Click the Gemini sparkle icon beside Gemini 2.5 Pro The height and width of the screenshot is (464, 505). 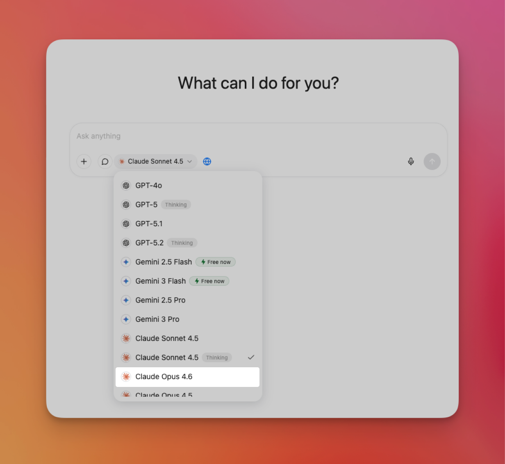click(126, 300)
